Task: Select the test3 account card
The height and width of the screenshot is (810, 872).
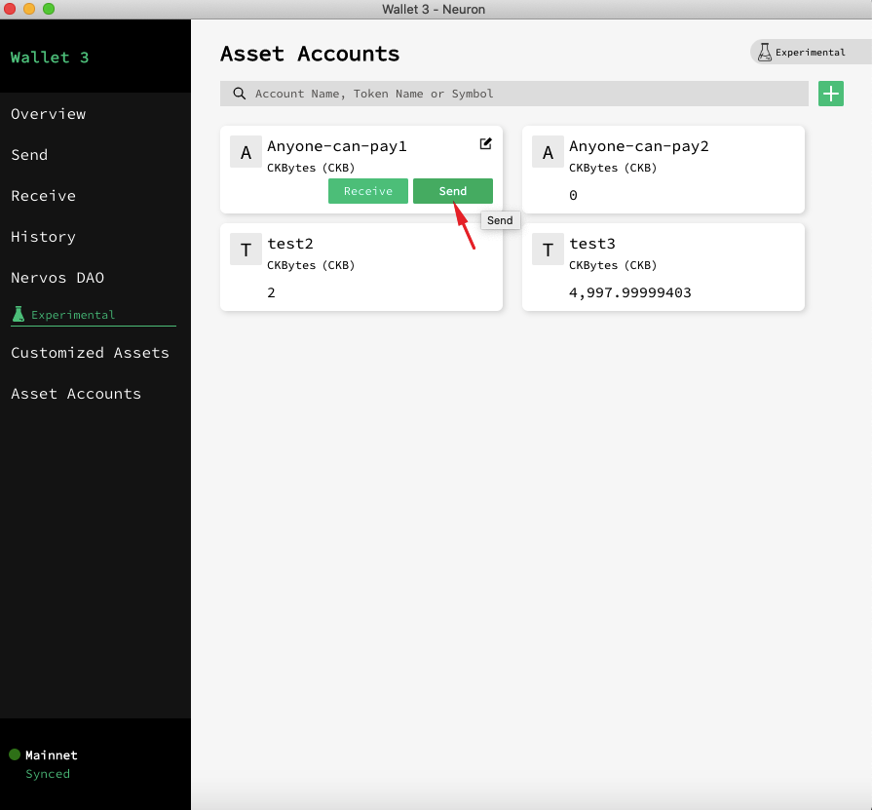Action: tap(663, 267)
